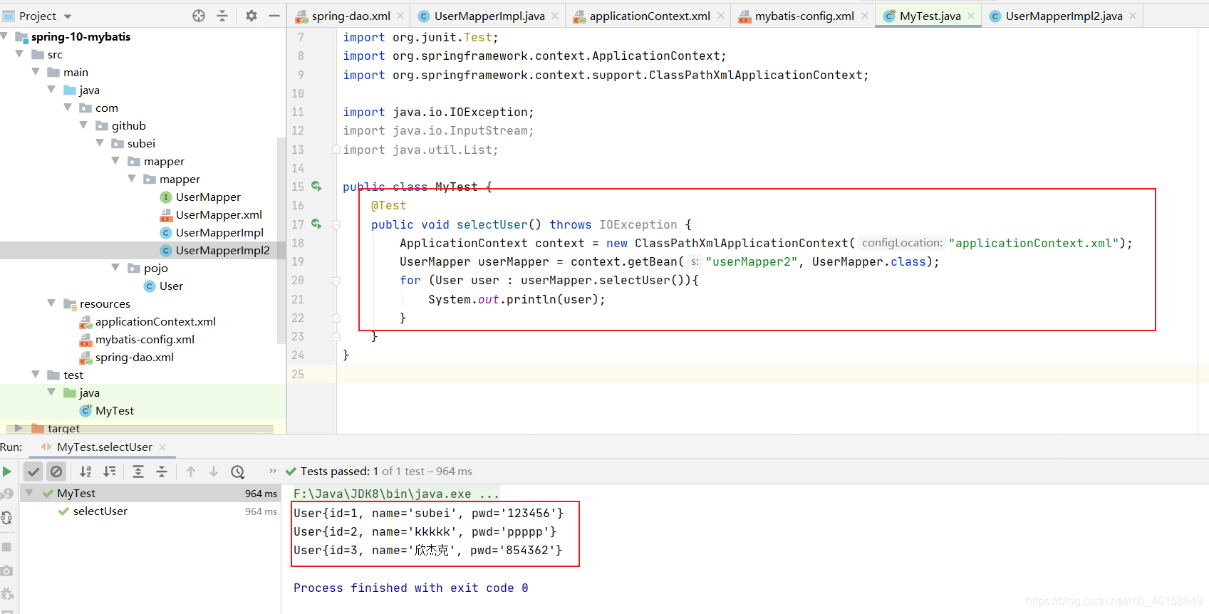Toggle show passed tests checkmark
The image size is (1209, 614).
click(x=33, y=472)
